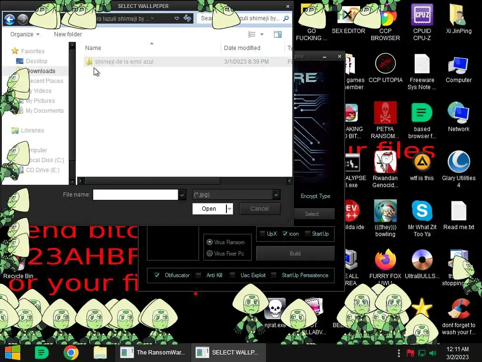
Task: Expand the File name history dropdown
Action: tap(182, 195)
